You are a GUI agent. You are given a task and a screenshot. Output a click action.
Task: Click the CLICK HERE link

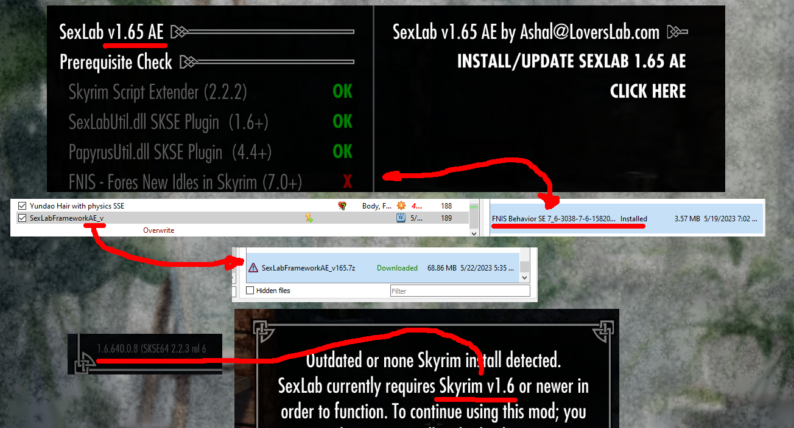click(647, 91)
